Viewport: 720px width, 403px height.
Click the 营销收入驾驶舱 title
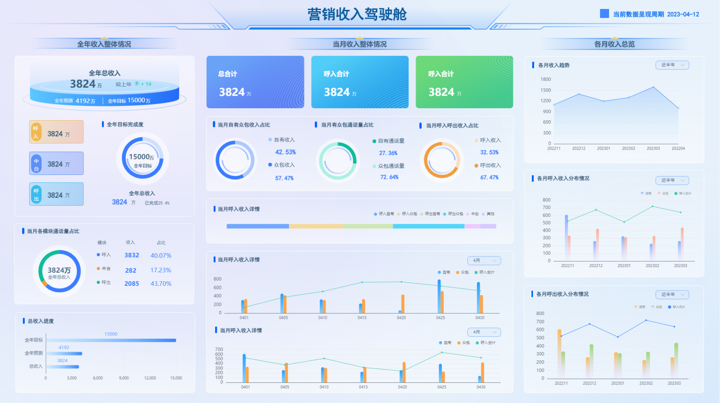click(357, 14)
